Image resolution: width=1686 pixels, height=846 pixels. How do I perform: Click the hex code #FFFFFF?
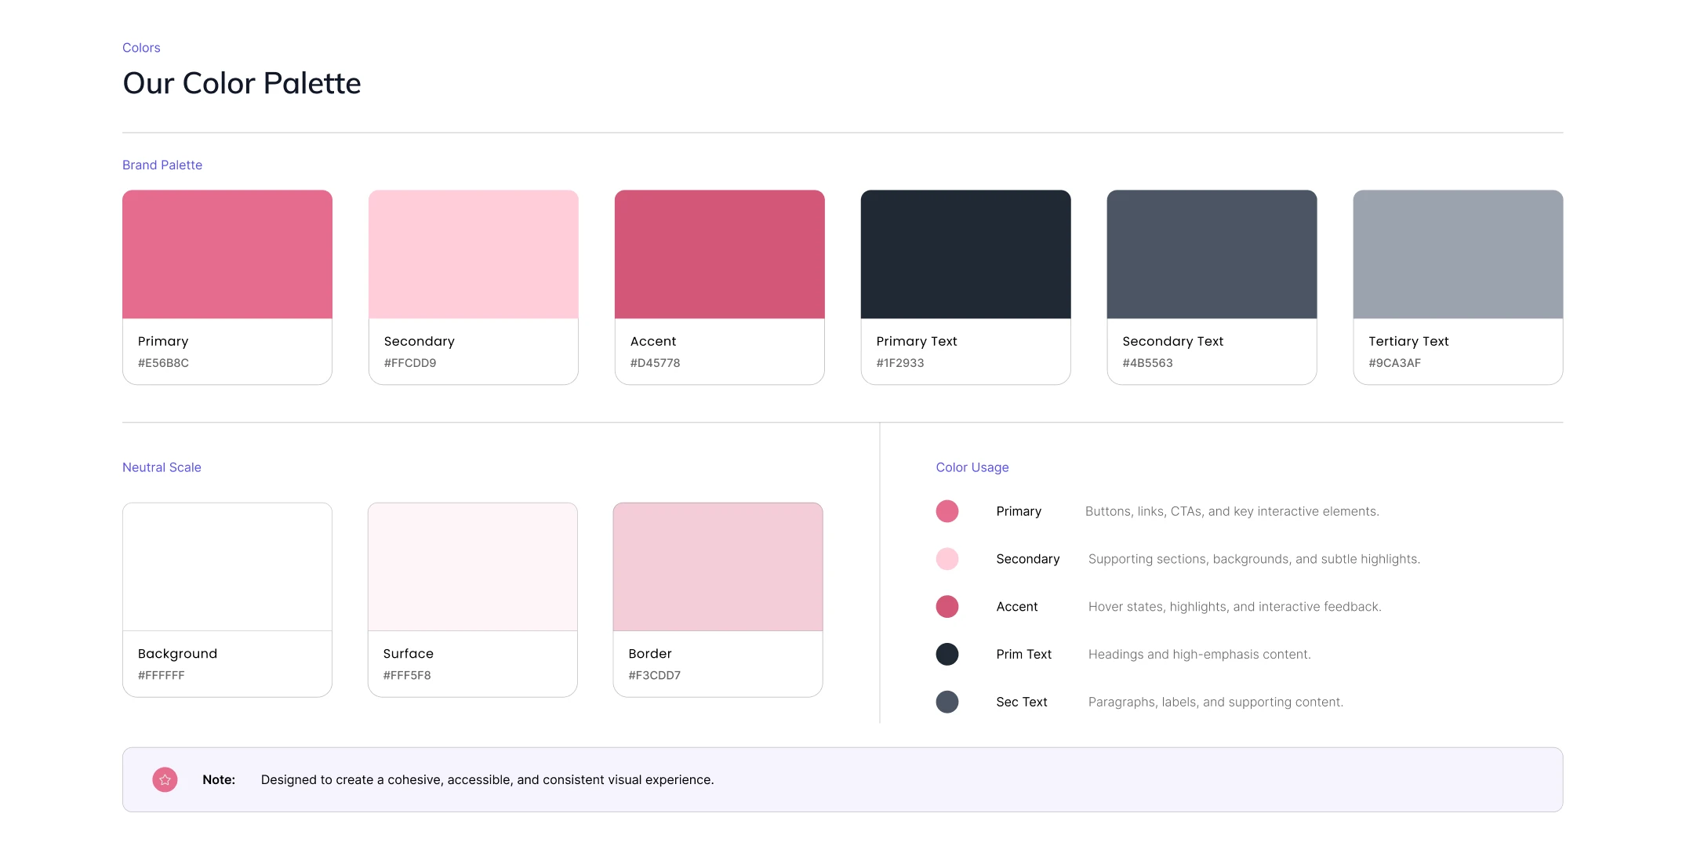click(162, 675)
